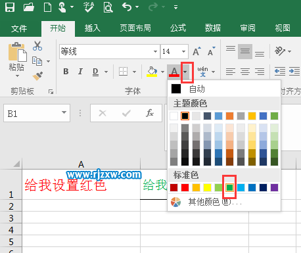This screenshot has width=301, height=253.
Task: Pick standard red color swatch
Action: point(185,187)
